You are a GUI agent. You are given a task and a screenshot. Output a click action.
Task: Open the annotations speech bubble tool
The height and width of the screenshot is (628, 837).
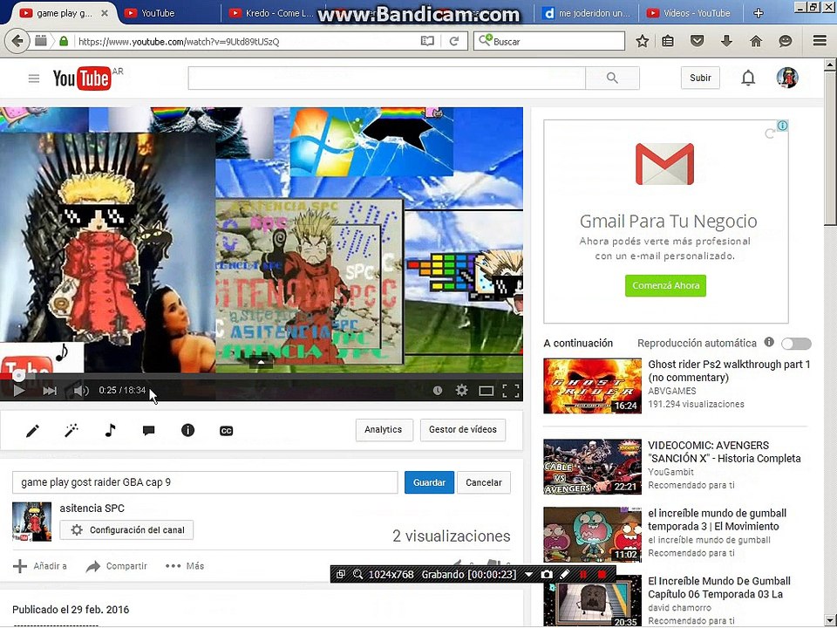pyautogui.click(x=149, y=430)
